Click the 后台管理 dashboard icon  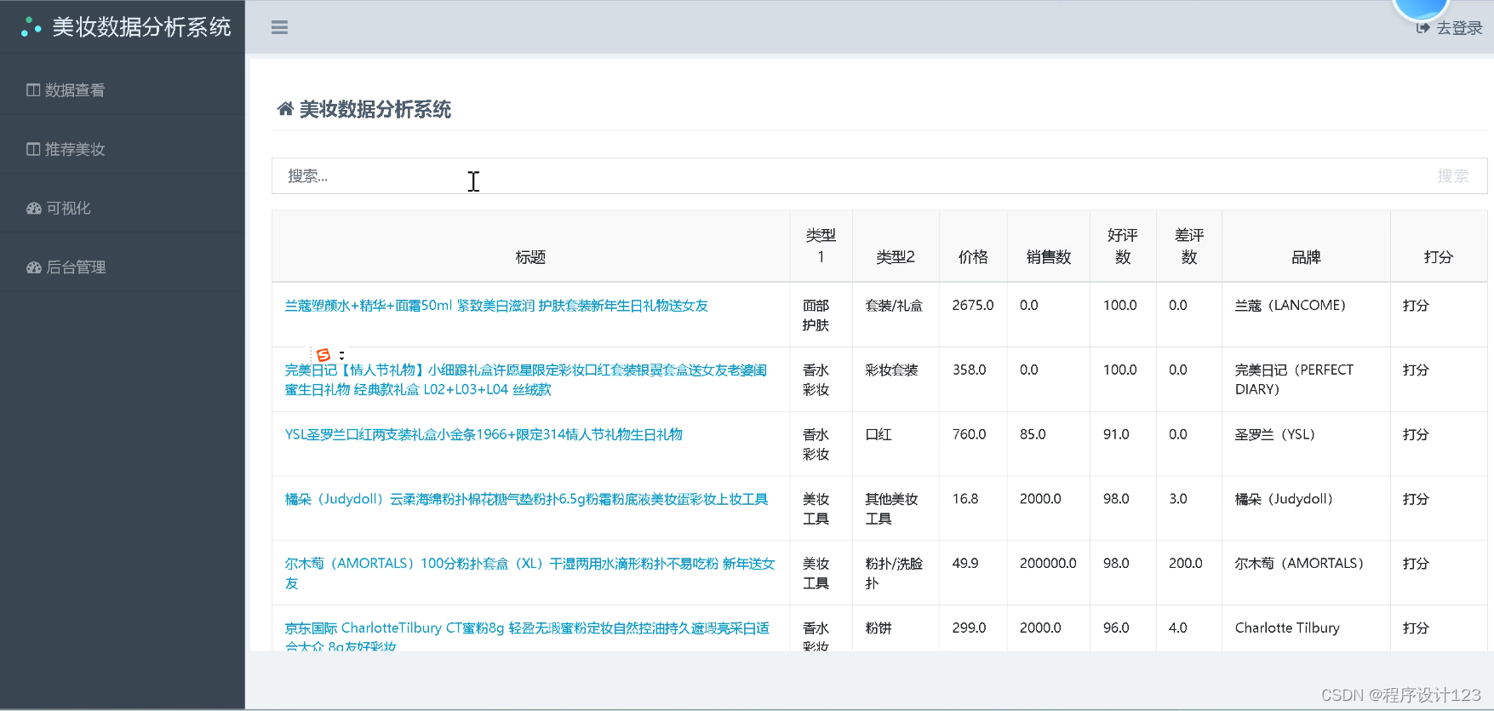(x=34, y=267)
